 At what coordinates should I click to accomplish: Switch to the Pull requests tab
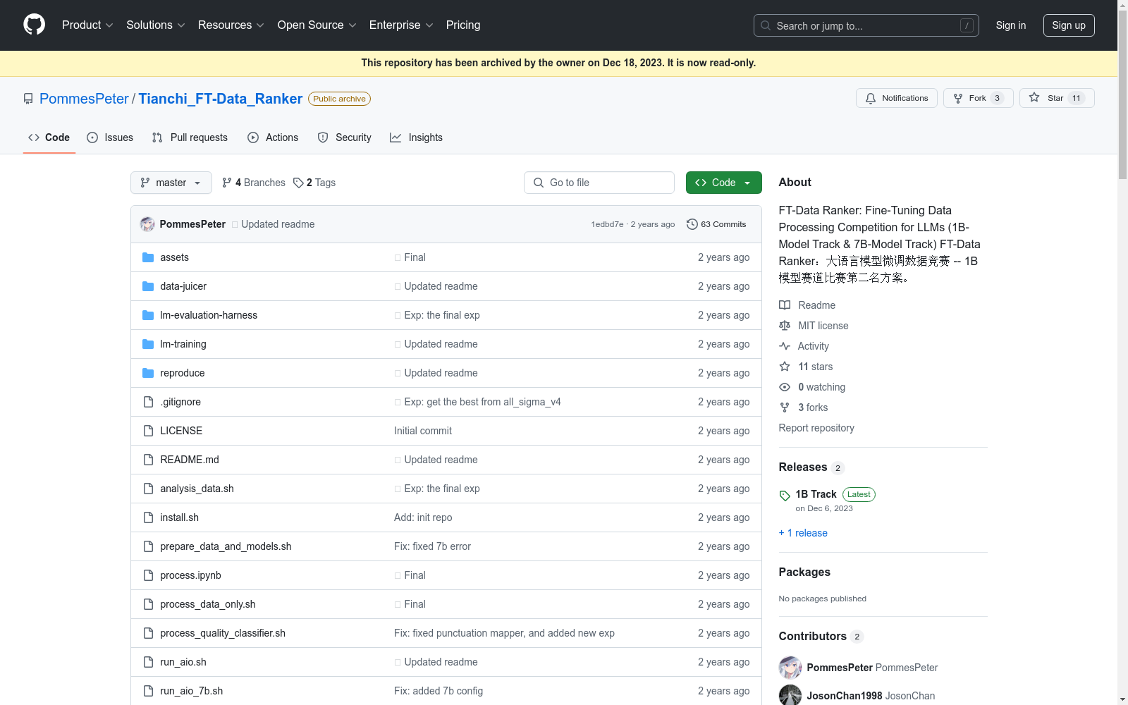pyautogui.click(x=190, y=137)
